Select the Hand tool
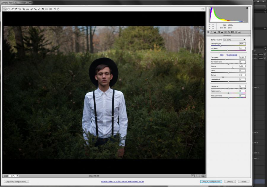This screenshot has height=187, width=267. tap(8, 9)
